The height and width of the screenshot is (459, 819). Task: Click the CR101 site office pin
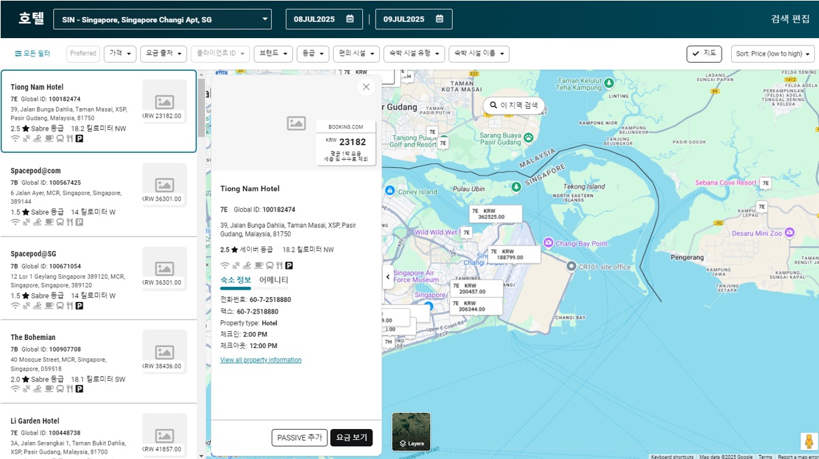[571, 266]
